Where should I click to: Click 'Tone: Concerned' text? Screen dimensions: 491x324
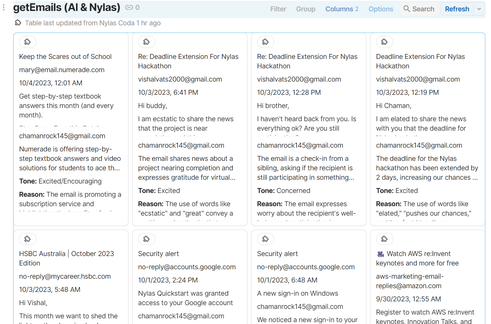click(x=284, y=191)
